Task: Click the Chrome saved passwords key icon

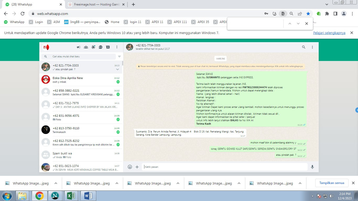Action: tap(266, 14)
